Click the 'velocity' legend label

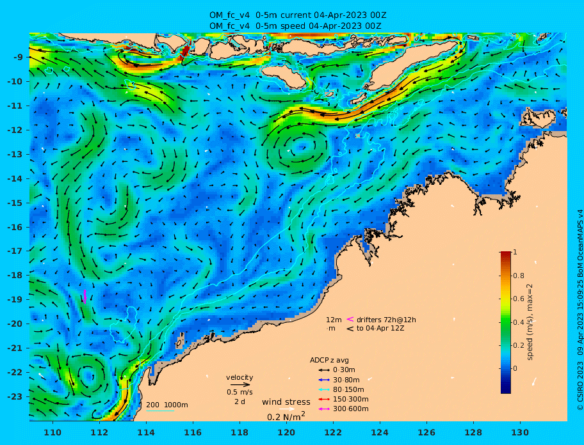click(239, 377)
